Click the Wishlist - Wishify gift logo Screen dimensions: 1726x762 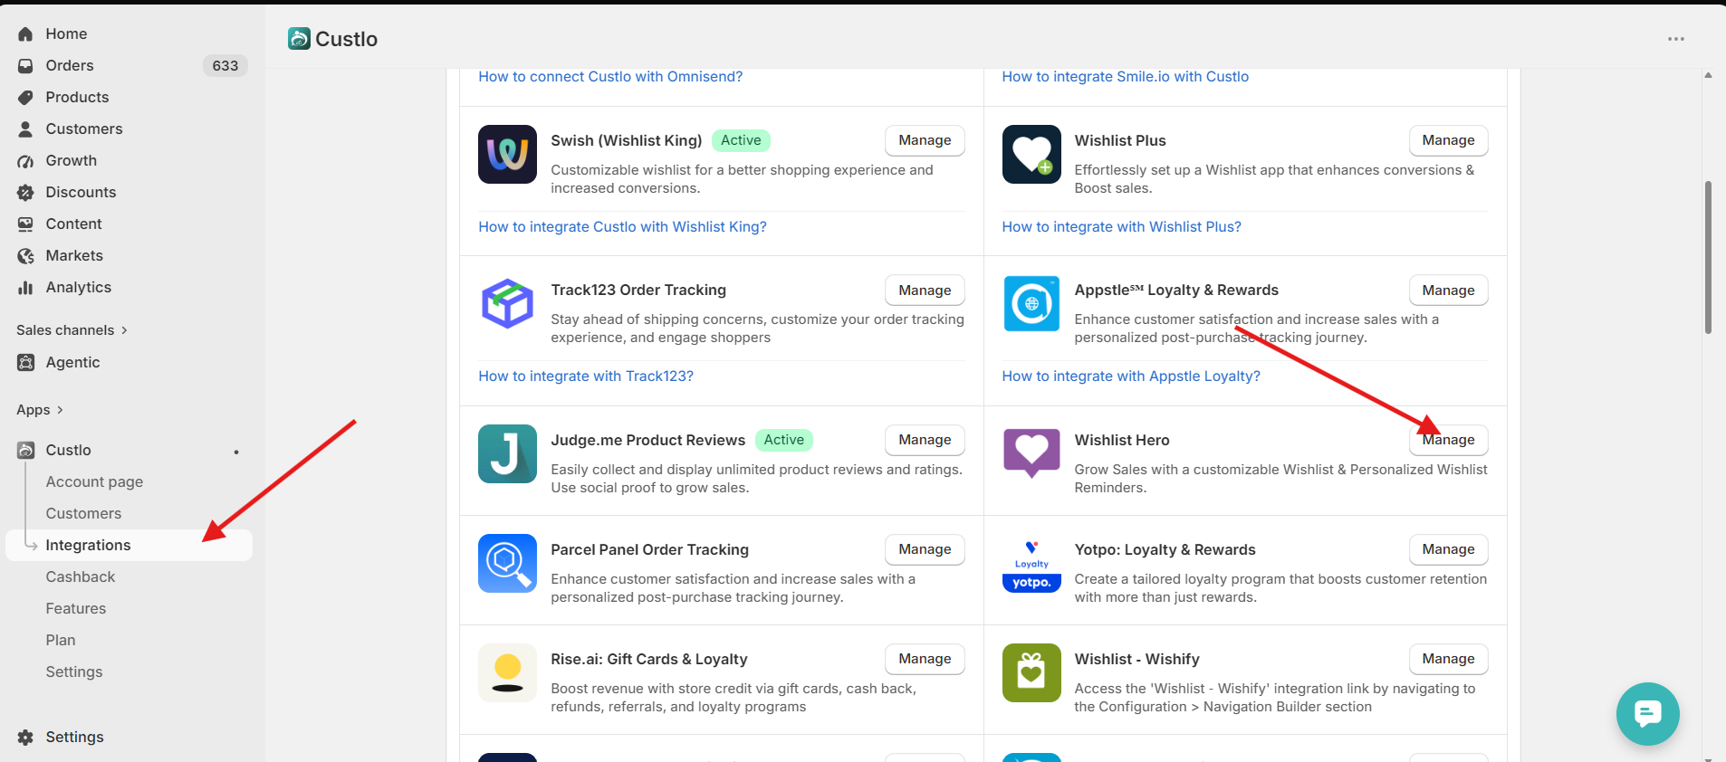pyautogui.click(x=1031, y=672)
